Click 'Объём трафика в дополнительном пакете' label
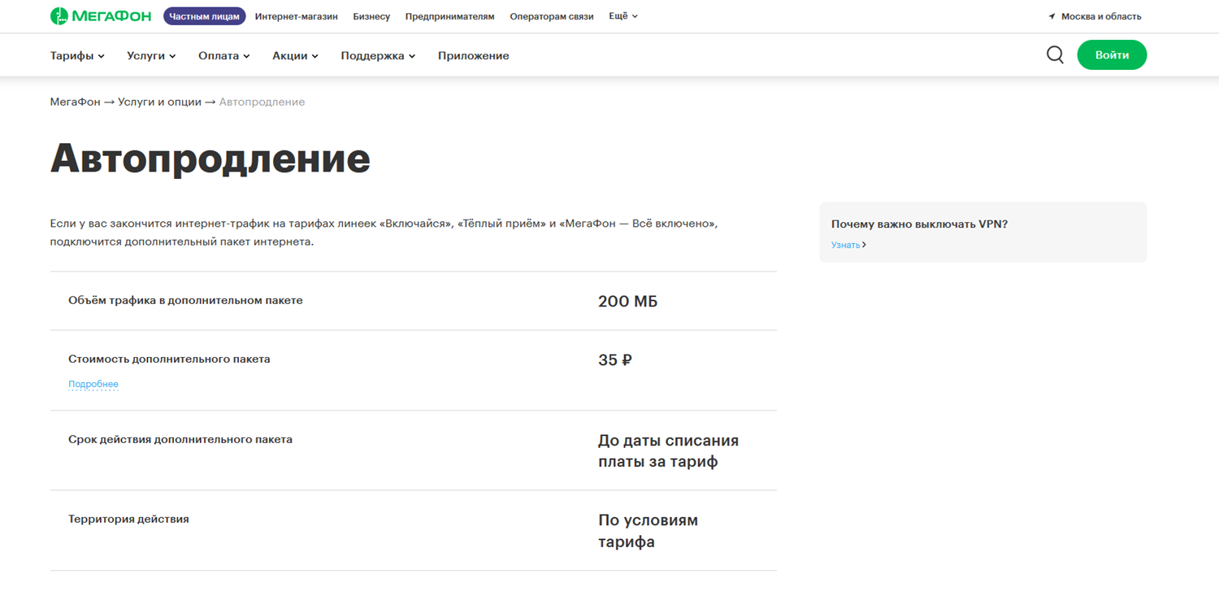1219x596 pixels. [x=185, y=301]
